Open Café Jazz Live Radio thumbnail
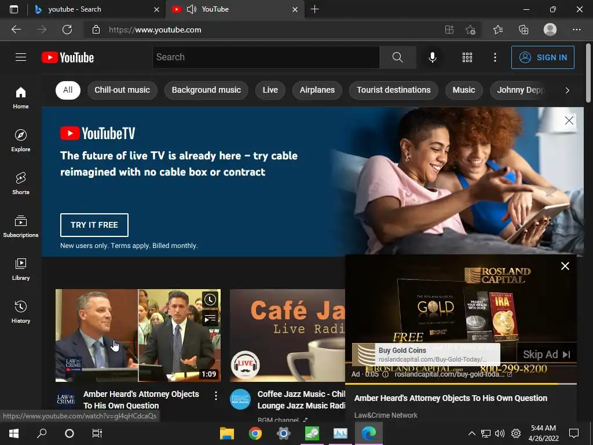Image resolution: width=593 pixels, height=445 pixels. pyautogui.click(x=287, y=335)
